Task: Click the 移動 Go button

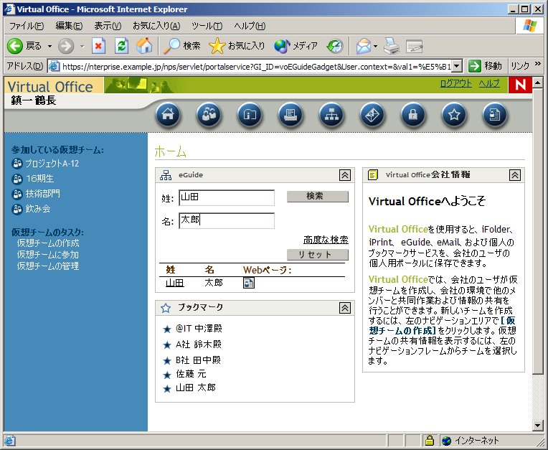Action: point(485,66)
